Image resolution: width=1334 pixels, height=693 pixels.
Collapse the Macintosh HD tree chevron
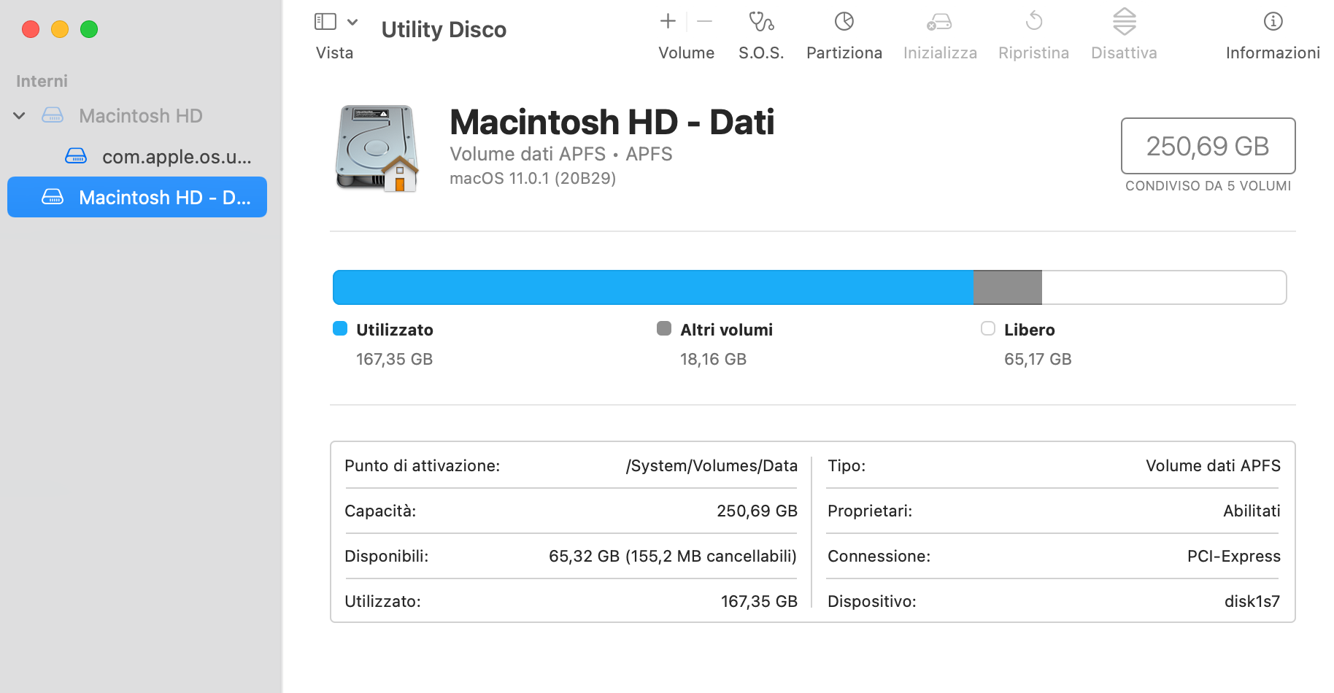click(x=20, y=115)
